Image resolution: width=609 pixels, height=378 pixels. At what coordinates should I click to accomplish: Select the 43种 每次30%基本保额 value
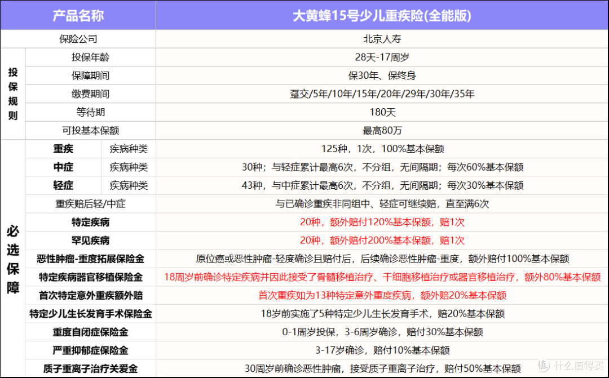tap(382, 185)
